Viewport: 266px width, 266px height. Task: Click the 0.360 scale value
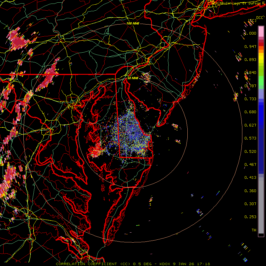250,191
